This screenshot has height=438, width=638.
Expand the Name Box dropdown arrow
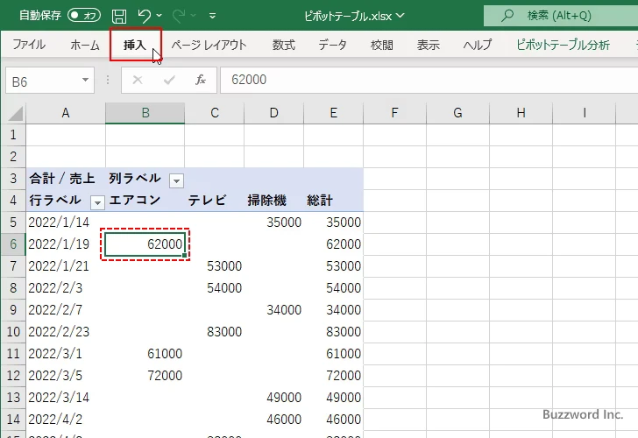pyautogui.click(x=86, y=80)
